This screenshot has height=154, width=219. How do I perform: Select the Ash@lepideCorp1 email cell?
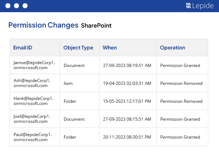tap(31, 83)
